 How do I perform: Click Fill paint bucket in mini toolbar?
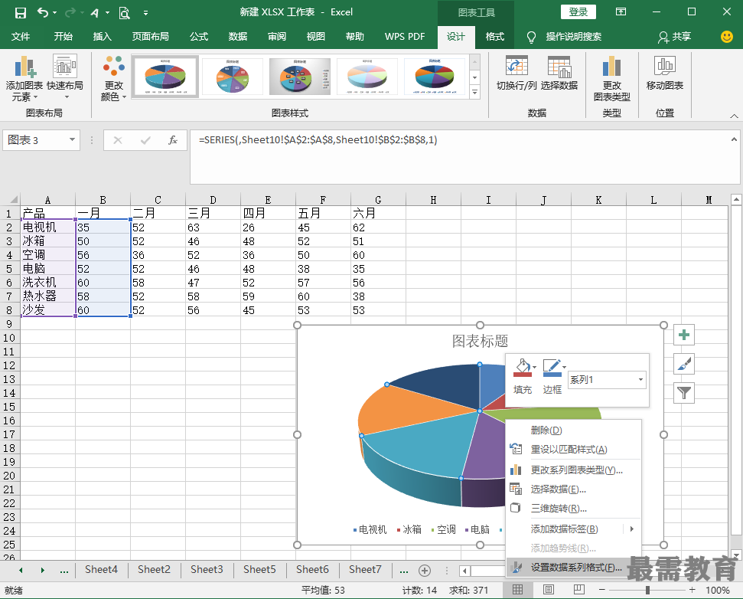click(x=522, y=368)
